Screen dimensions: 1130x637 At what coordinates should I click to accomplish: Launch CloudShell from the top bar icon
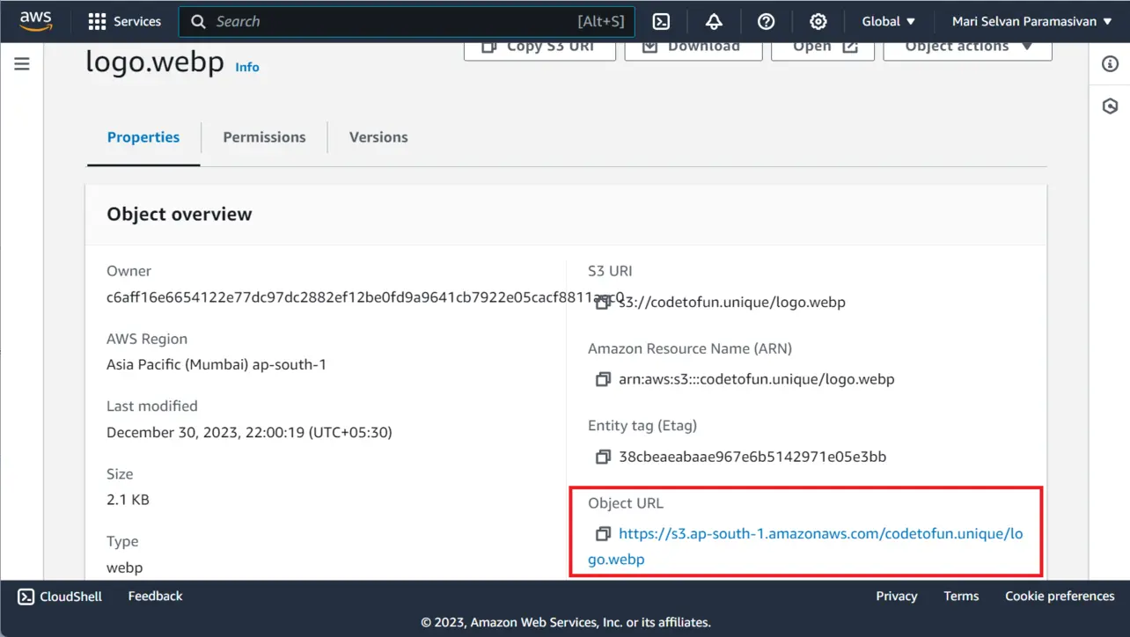click(662, 21)
